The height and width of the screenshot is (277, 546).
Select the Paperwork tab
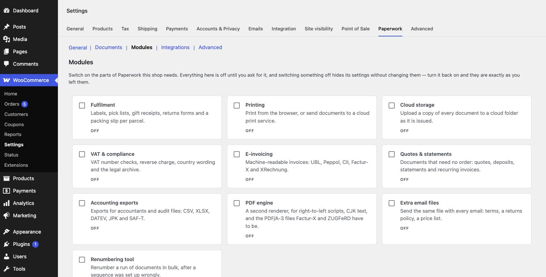390,29
